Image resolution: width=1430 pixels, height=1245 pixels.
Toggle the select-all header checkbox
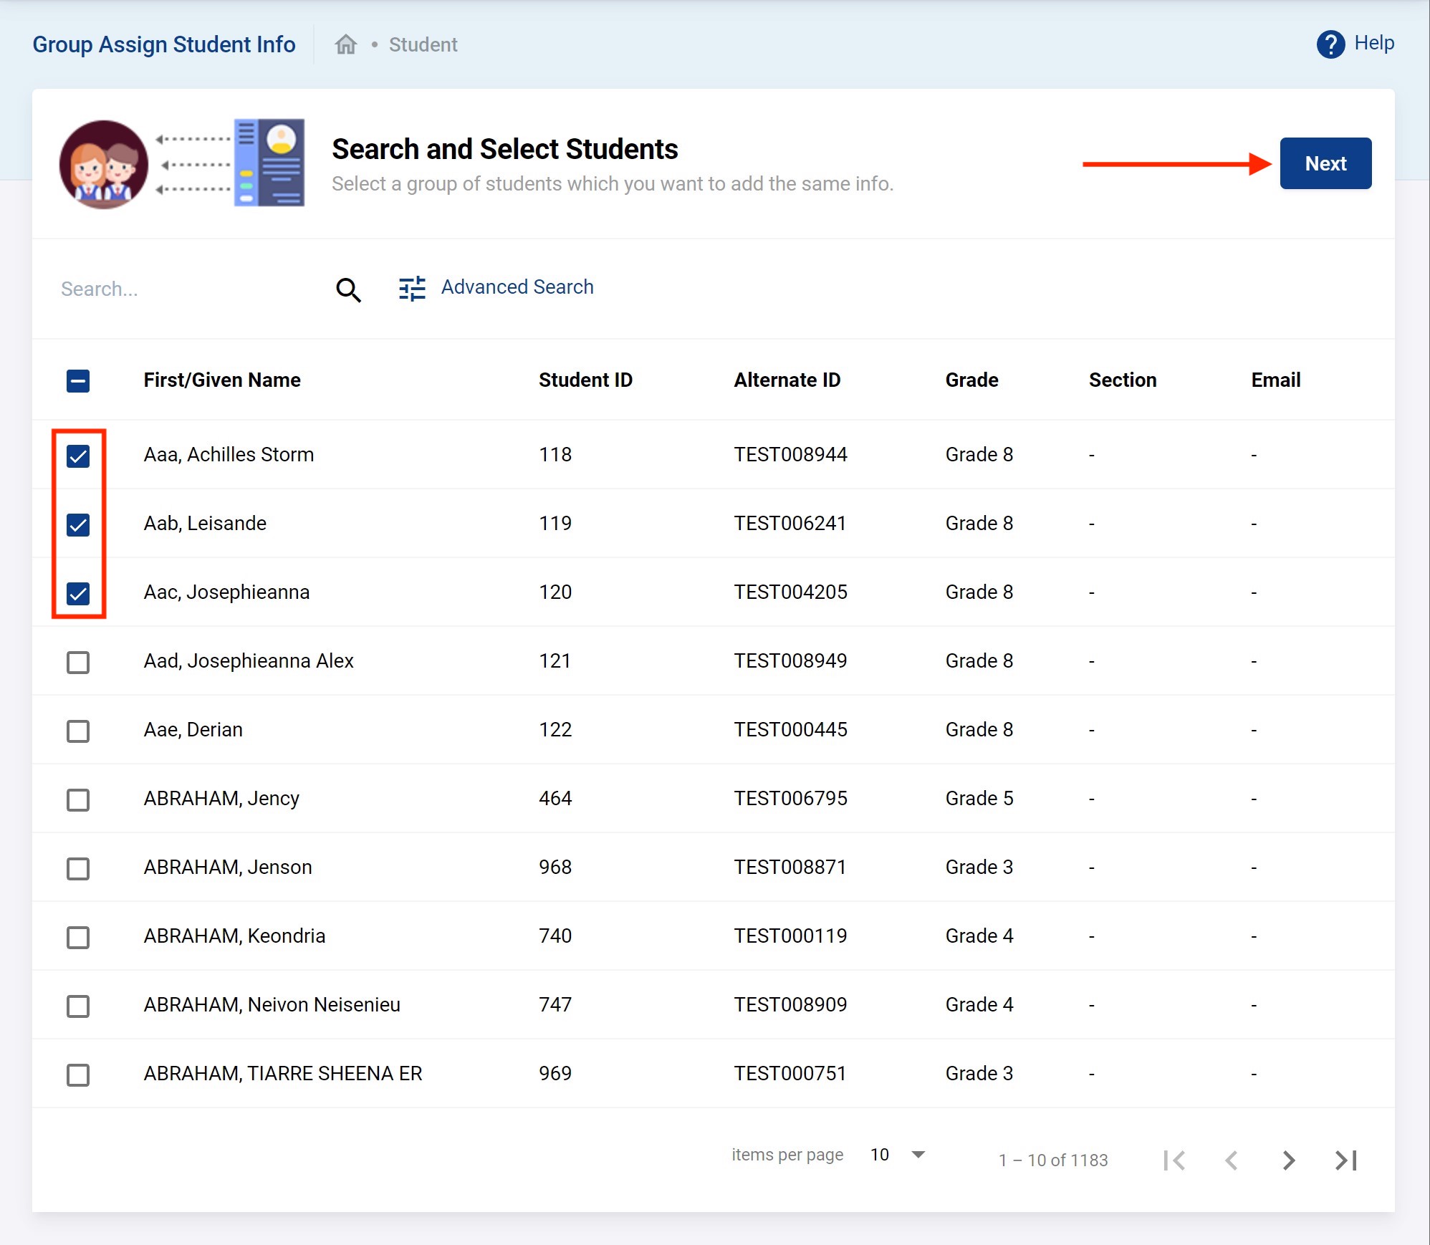pyautogui.click(x=78, y=380)
